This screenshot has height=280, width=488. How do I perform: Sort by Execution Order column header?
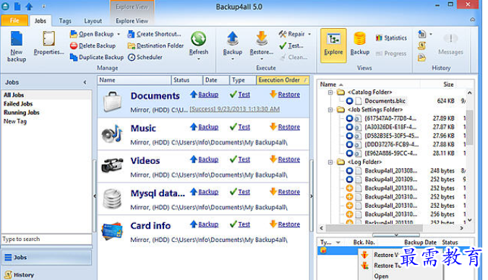[283, 80]
